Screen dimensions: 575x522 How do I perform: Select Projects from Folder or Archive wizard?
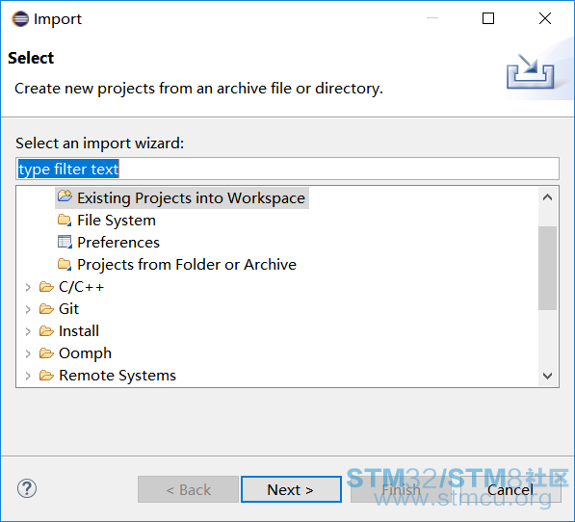[187, 264]
